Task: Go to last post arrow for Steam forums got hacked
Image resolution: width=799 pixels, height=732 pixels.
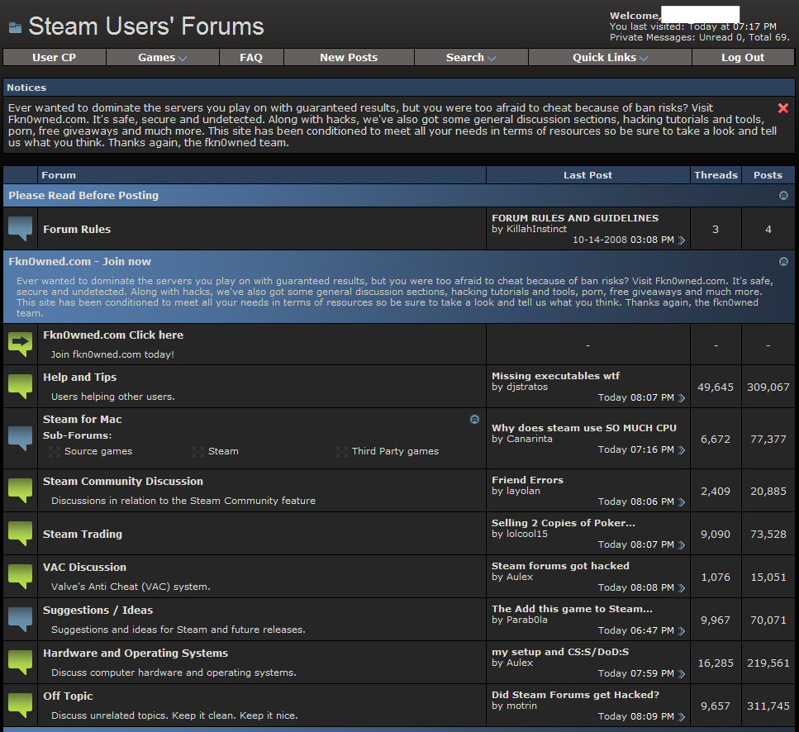Action: pyautogui.click(x=682, y=588)
